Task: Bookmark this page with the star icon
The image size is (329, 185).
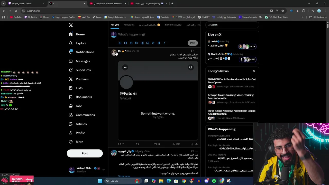Action: (x=283, y=11)
